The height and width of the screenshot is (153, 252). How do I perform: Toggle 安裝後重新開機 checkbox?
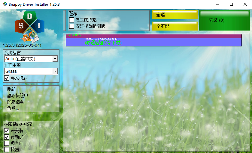(x=71, y=26)
